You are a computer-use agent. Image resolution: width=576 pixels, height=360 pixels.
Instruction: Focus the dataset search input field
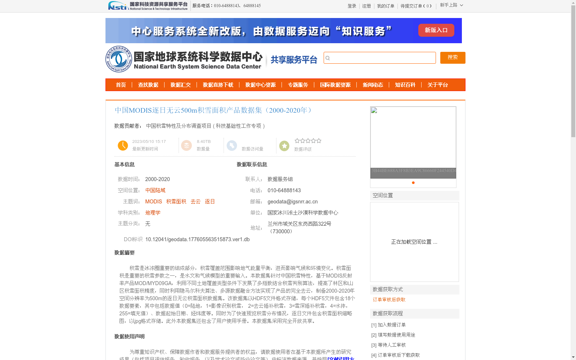coord(380,58)
